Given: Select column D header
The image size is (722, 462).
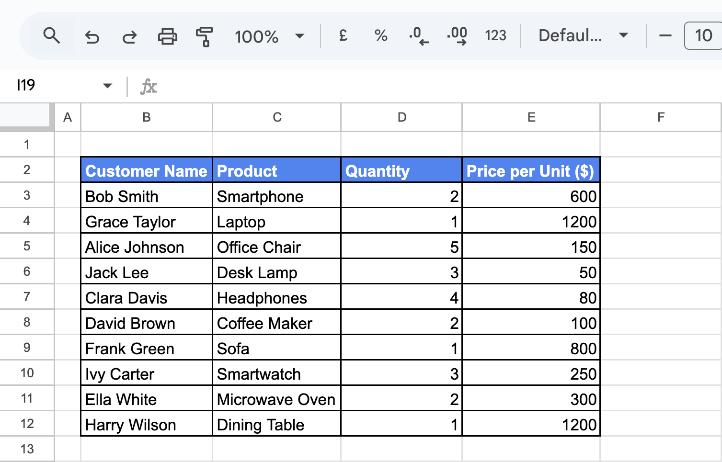Looking at the screenshot, I should click(401, 117).
